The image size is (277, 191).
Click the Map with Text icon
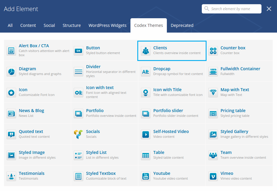click(213, 93)
